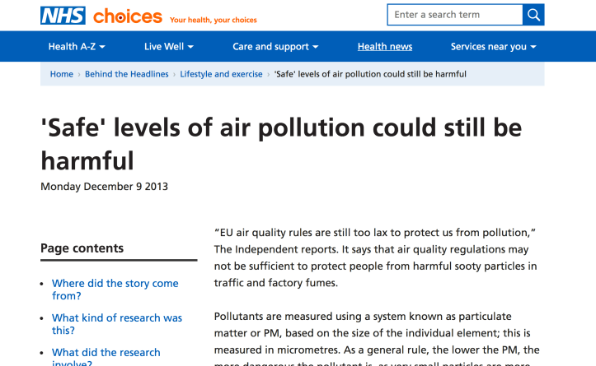Click the Choices logo text
This screenshot has width=596, height=366.
[x=127, y=16]
